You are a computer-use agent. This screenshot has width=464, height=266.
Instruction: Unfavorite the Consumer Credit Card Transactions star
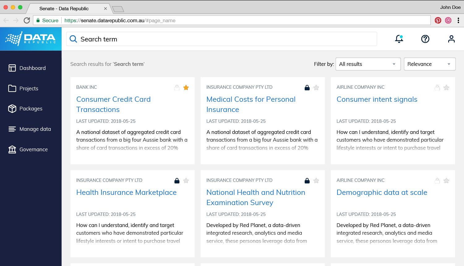(x=186, y=88)
